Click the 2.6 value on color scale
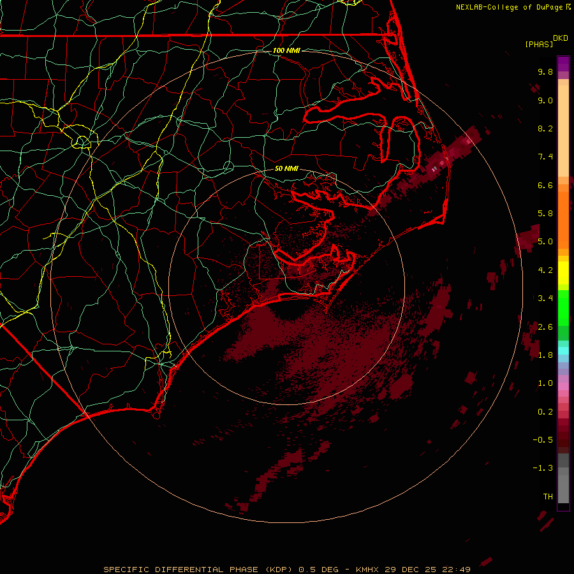 545,327
